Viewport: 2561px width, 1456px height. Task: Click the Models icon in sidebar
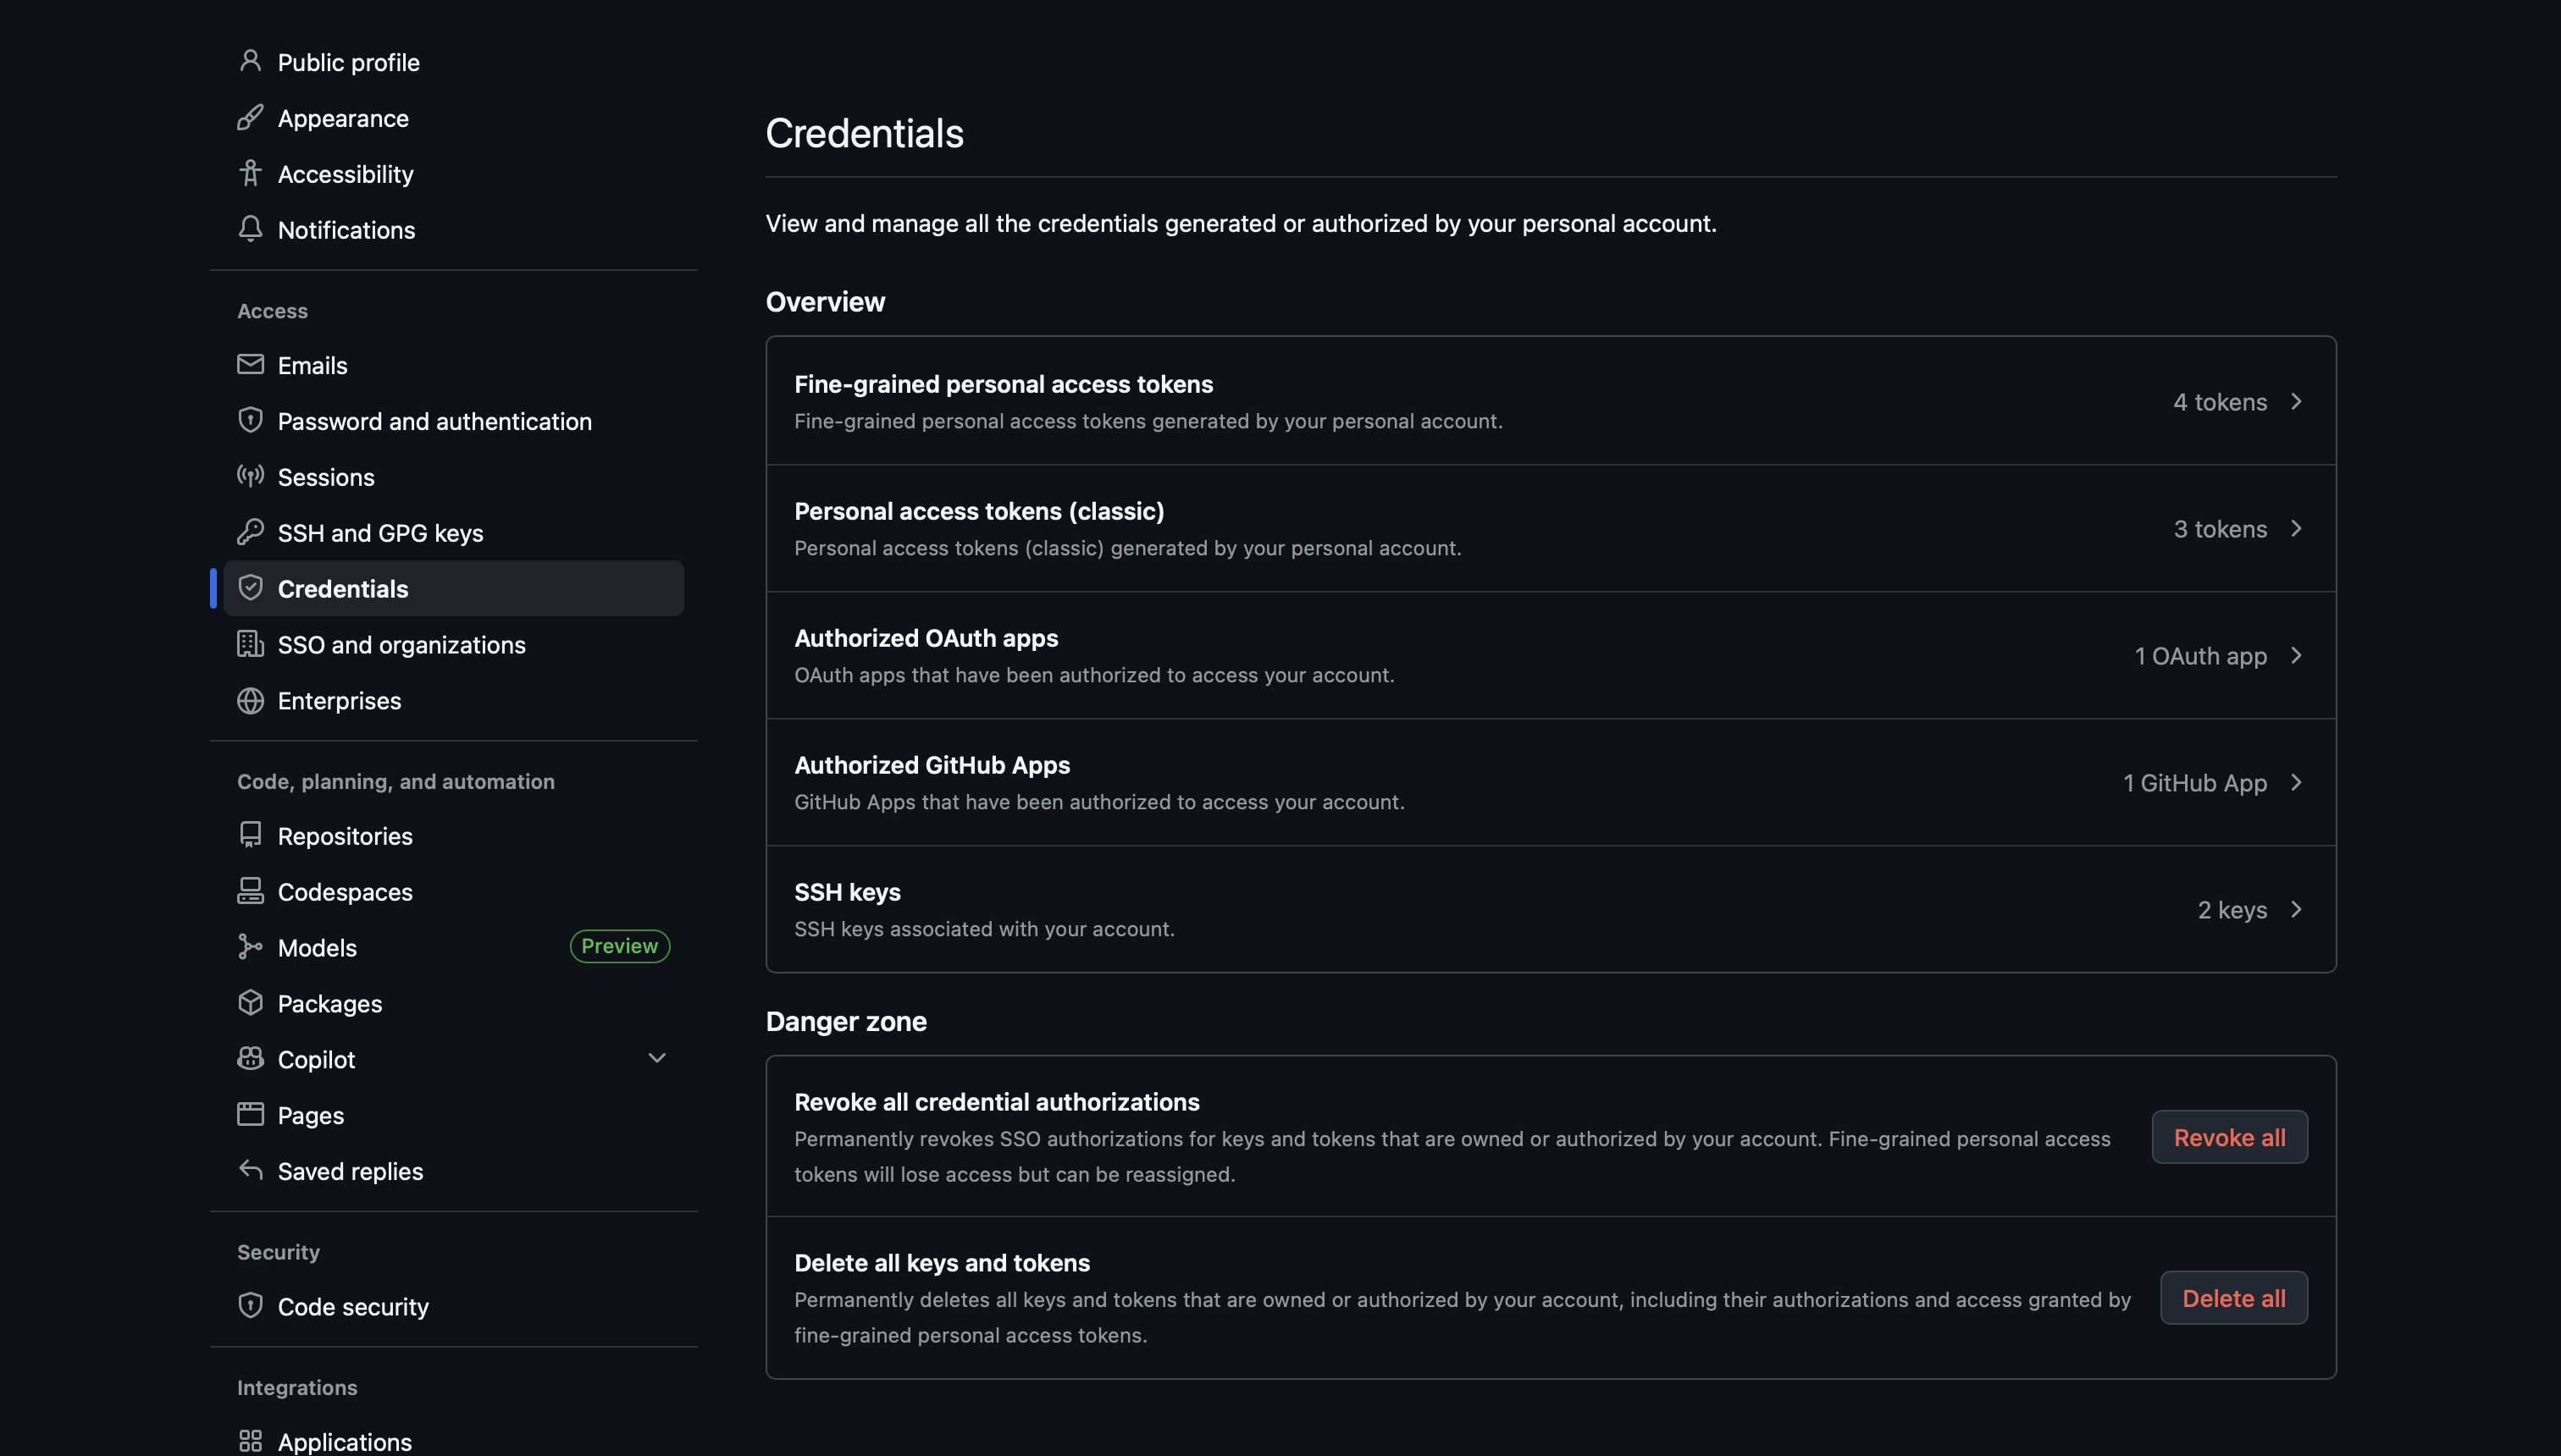(x=250, y=947)
